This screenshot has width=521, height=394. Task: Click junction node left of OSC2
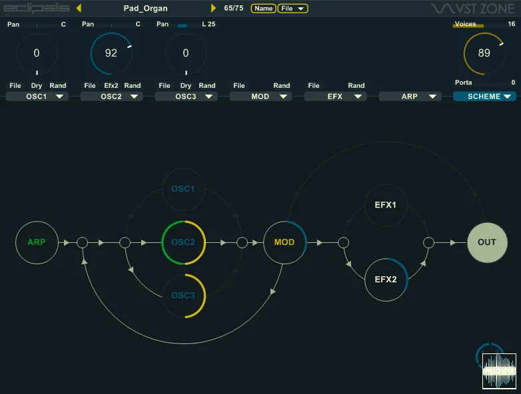pos(125,243)
